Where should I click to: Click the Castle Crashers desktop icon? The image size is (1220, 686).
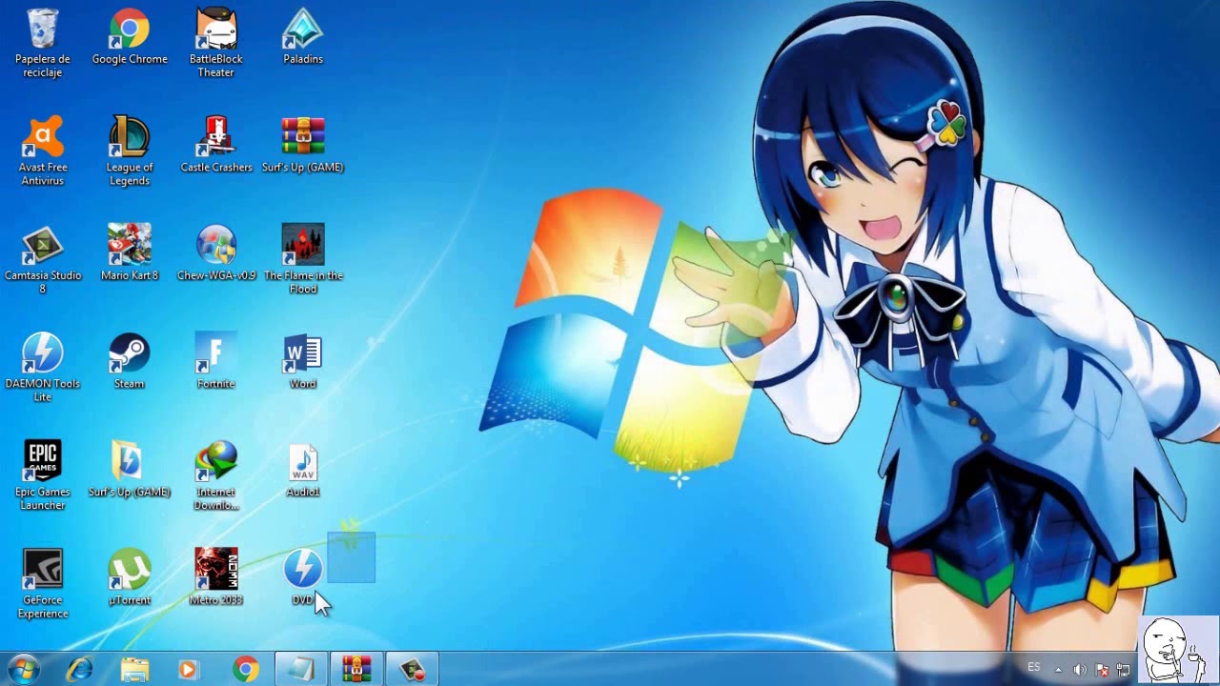tap(216, 138)
